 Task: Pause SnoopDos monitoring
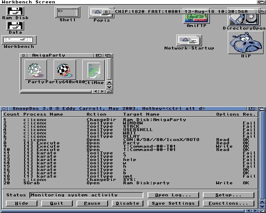92,203
